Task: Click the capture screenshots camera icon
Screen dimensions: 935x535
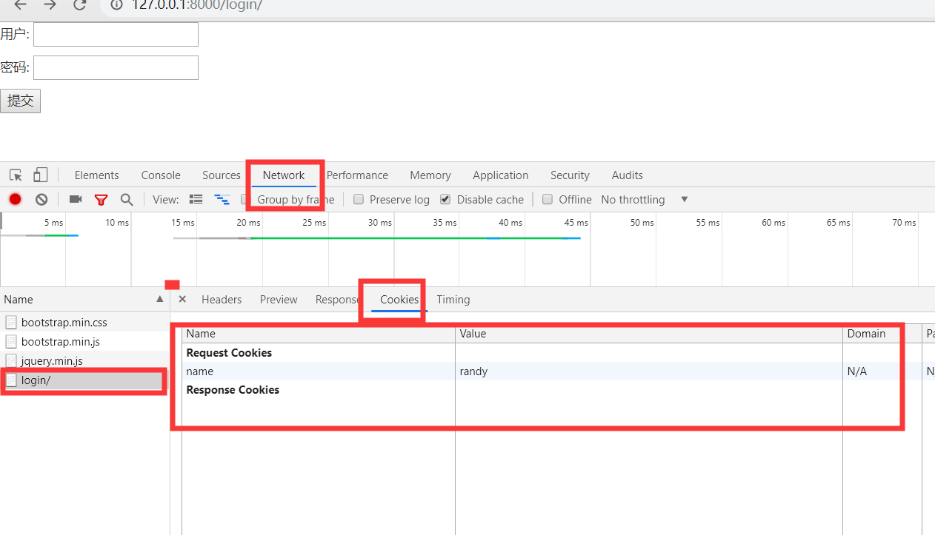Action: pos(75,199)
